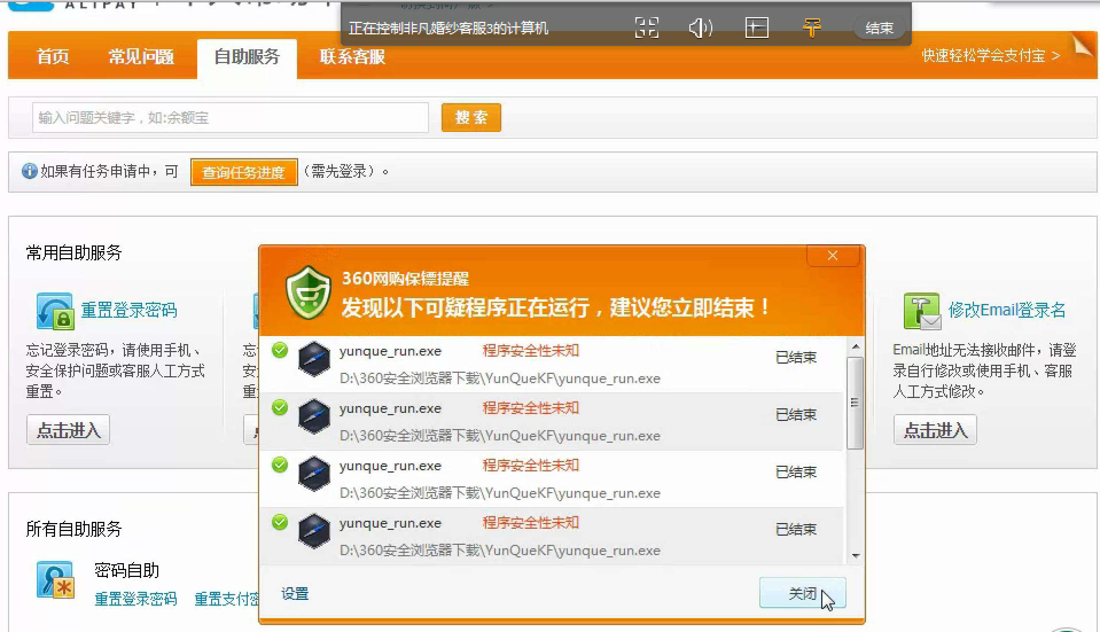Click the 常用自助服务 heading text
Screen dimensions: 1100x632
74,252
